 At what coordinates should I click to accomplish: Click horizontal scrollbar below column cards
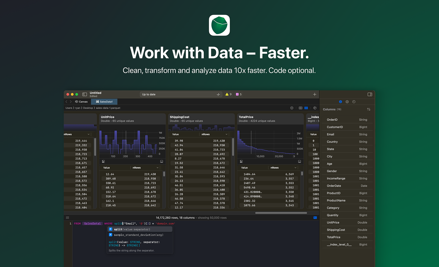[x=281, y=213]
